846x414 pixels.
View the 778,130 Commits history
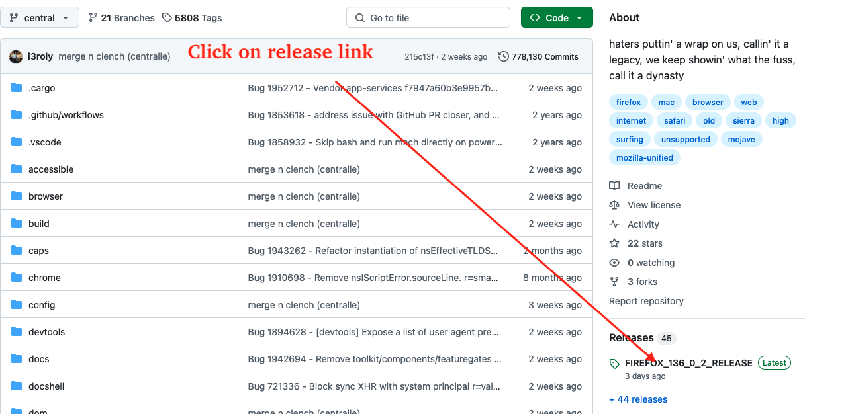[538, 57]
